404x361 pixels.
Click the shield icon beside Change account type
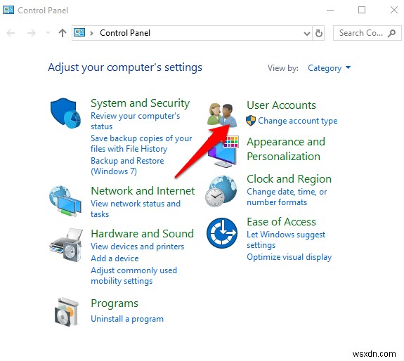(251, 121)
